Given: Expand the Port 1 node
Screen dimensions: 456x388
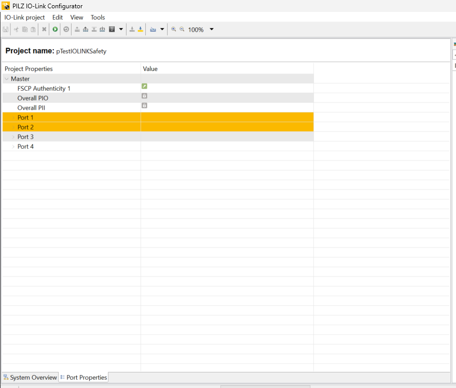Looking at the screenshot, I should pyautogui.click(x=13, y=117).
